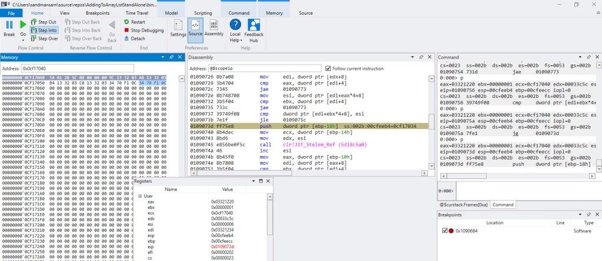Toggle Source mode in Preferences
Screen dimensions: 602x261
[195, 28]
